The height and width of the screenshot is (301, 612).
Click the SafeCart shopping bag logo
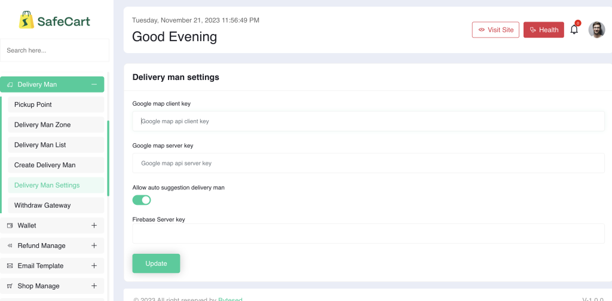[26, 20]
